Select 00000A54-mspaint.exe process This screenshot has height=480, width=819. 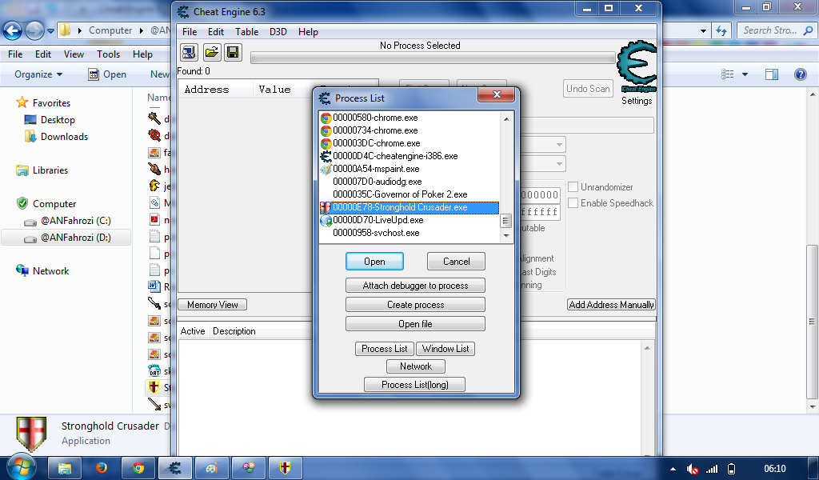pyautogui.click(x=409, y=169)
